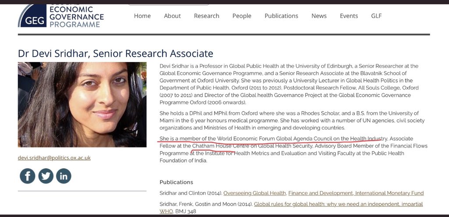449x217 pixels.
Task: Open Global rules for global health link
Action: [338, 204]
